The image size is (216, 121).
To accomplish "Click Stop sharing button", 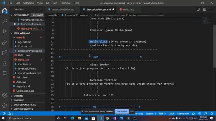I will click(x=122, y=111).
